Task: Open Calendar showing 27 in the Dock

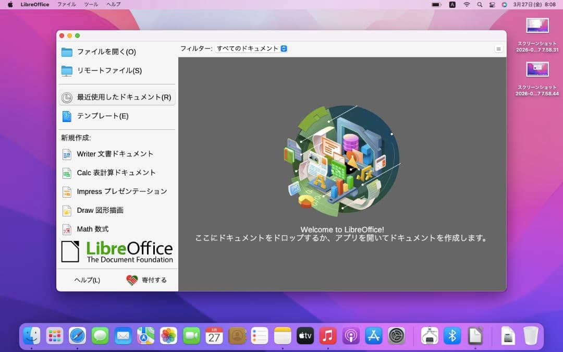Action: (214, 336)
